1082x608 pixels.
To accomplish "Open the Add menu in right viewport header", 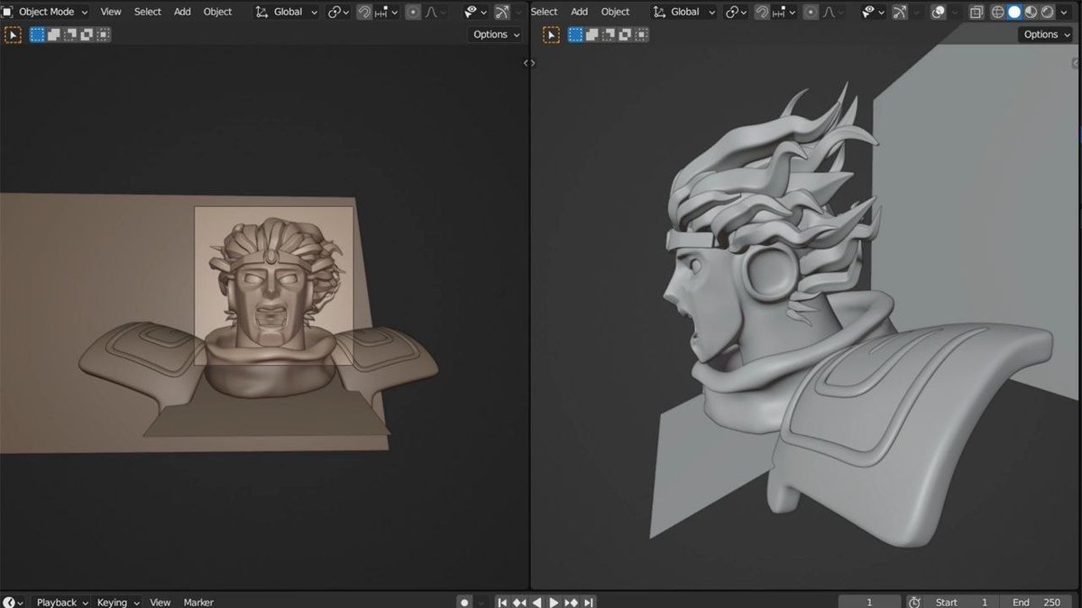I will pos(580,12).
